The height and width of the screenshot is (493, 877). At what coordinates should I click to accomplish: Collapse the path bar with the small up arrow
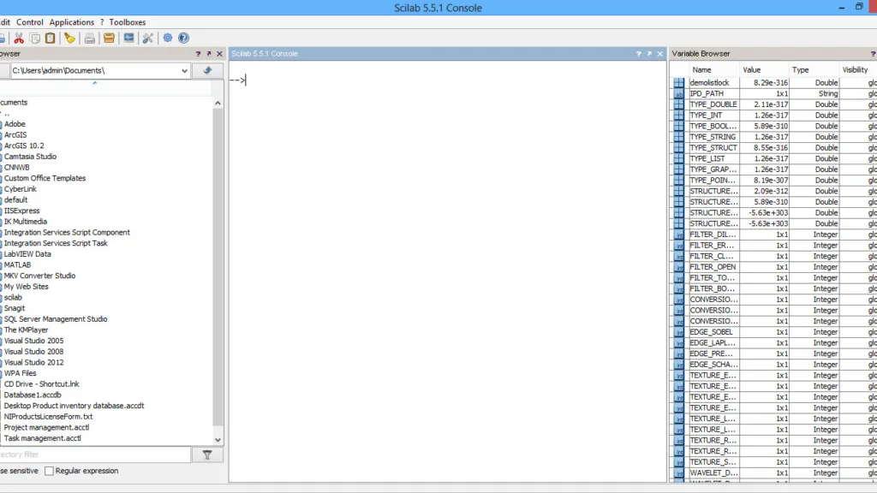click(x=95, y=83)
